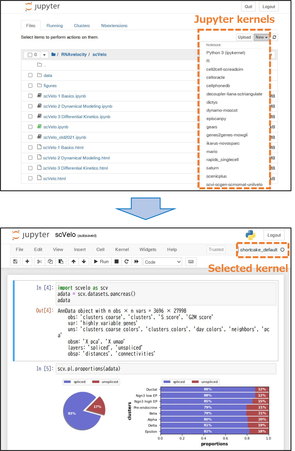Screen dimensions: 295x451
Task: Select scVelo_old2021.ipynb checkbox
Action: [30, 137]
